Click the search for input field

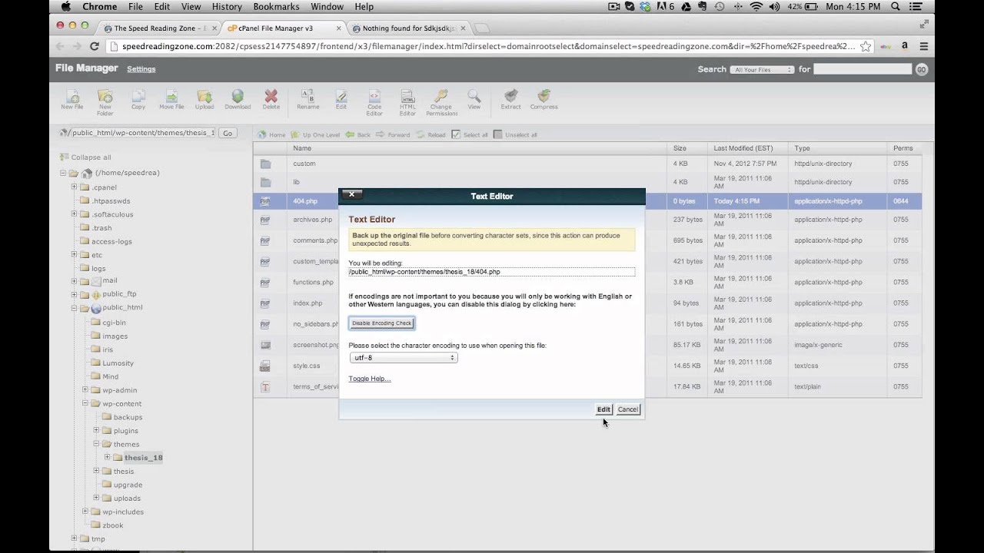863,69
